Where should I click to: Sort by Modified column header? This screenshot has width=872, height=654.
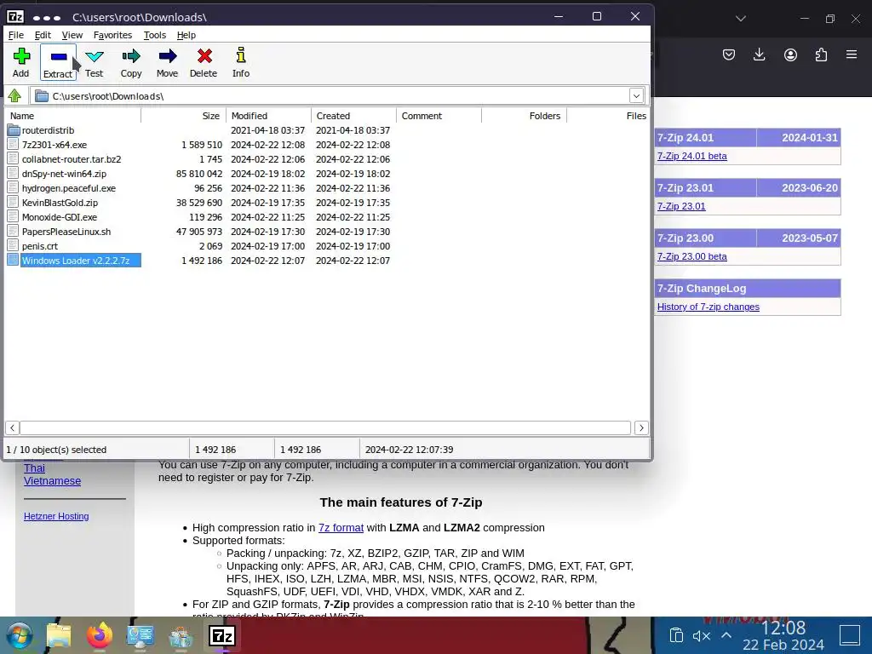click(x=268, y=116)
